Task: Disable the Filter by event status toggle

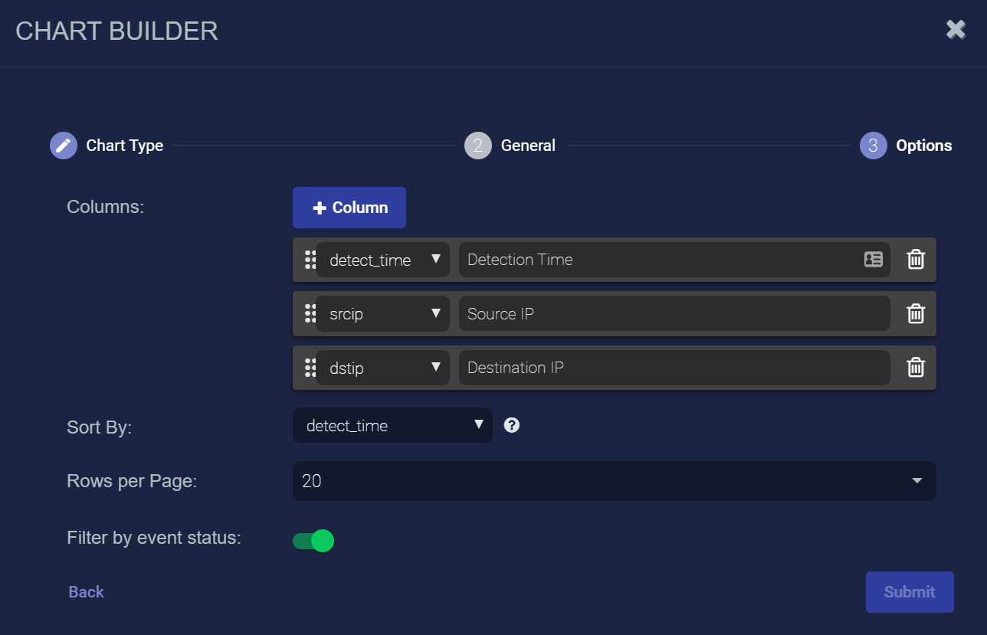Action: pyautogui.click(x=313, y=541)
